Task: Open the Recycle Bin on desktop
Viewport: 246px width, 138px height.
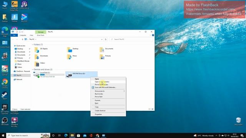Action: pyautogui.click(x=238, y=121)
